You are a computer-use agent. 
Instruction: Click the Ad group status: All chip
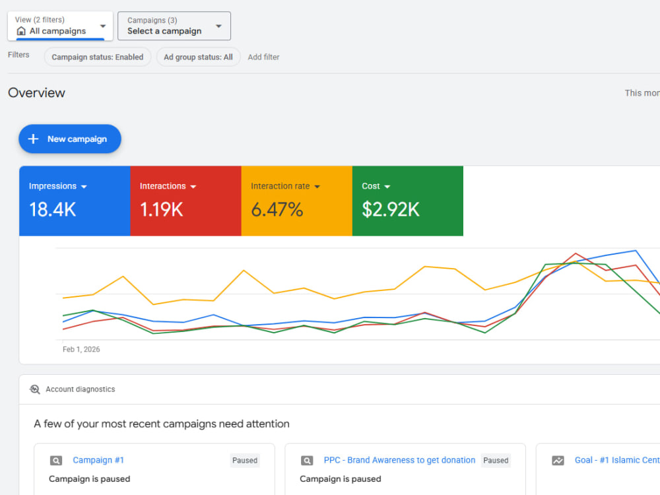click(198, 57)
